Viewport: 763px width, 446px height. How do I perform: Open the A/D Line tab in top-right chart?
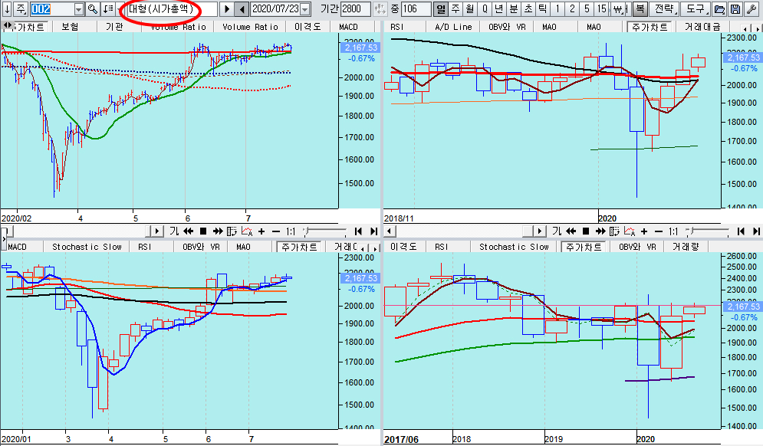453,27
